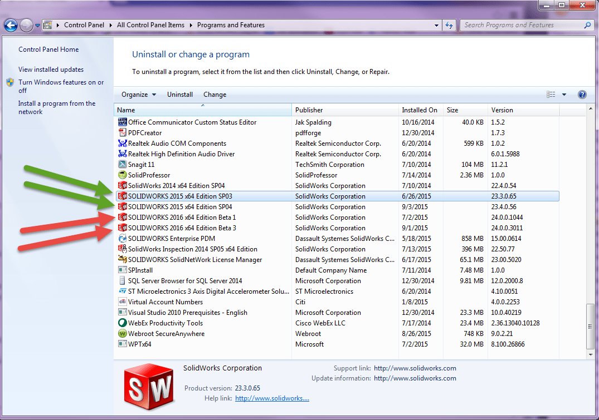
Task: Sort by the Size column header
Action: (465, 110)
